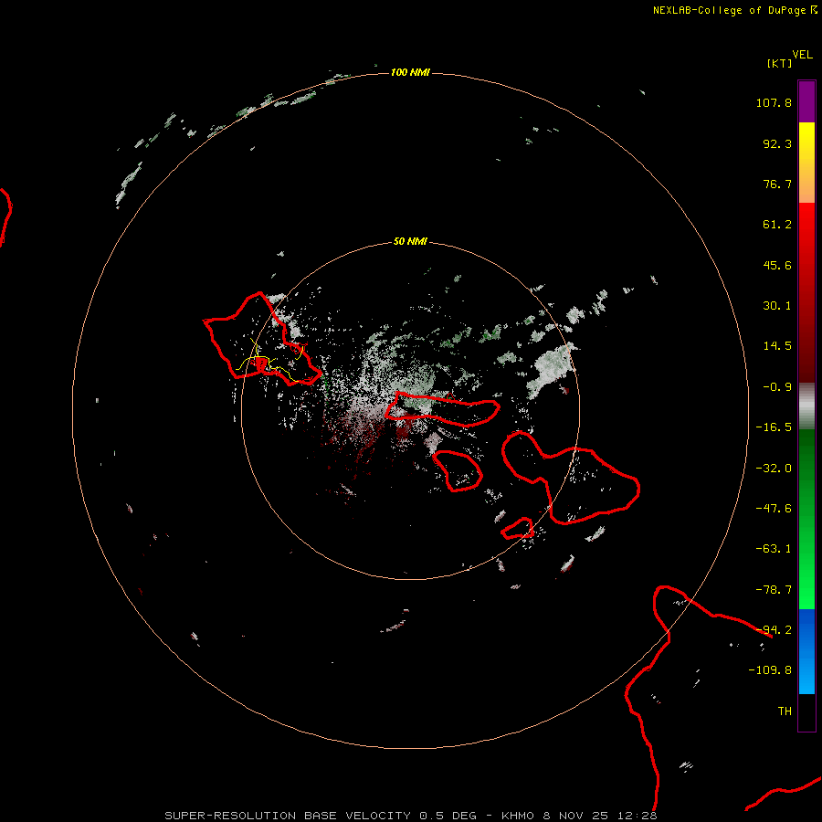822x822 pixels.
Task: Click the 50 NMI range ring label
Action: click(x=410, y=241)
